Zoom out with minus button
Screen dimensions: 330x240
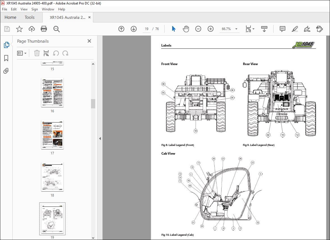[198, 29]
